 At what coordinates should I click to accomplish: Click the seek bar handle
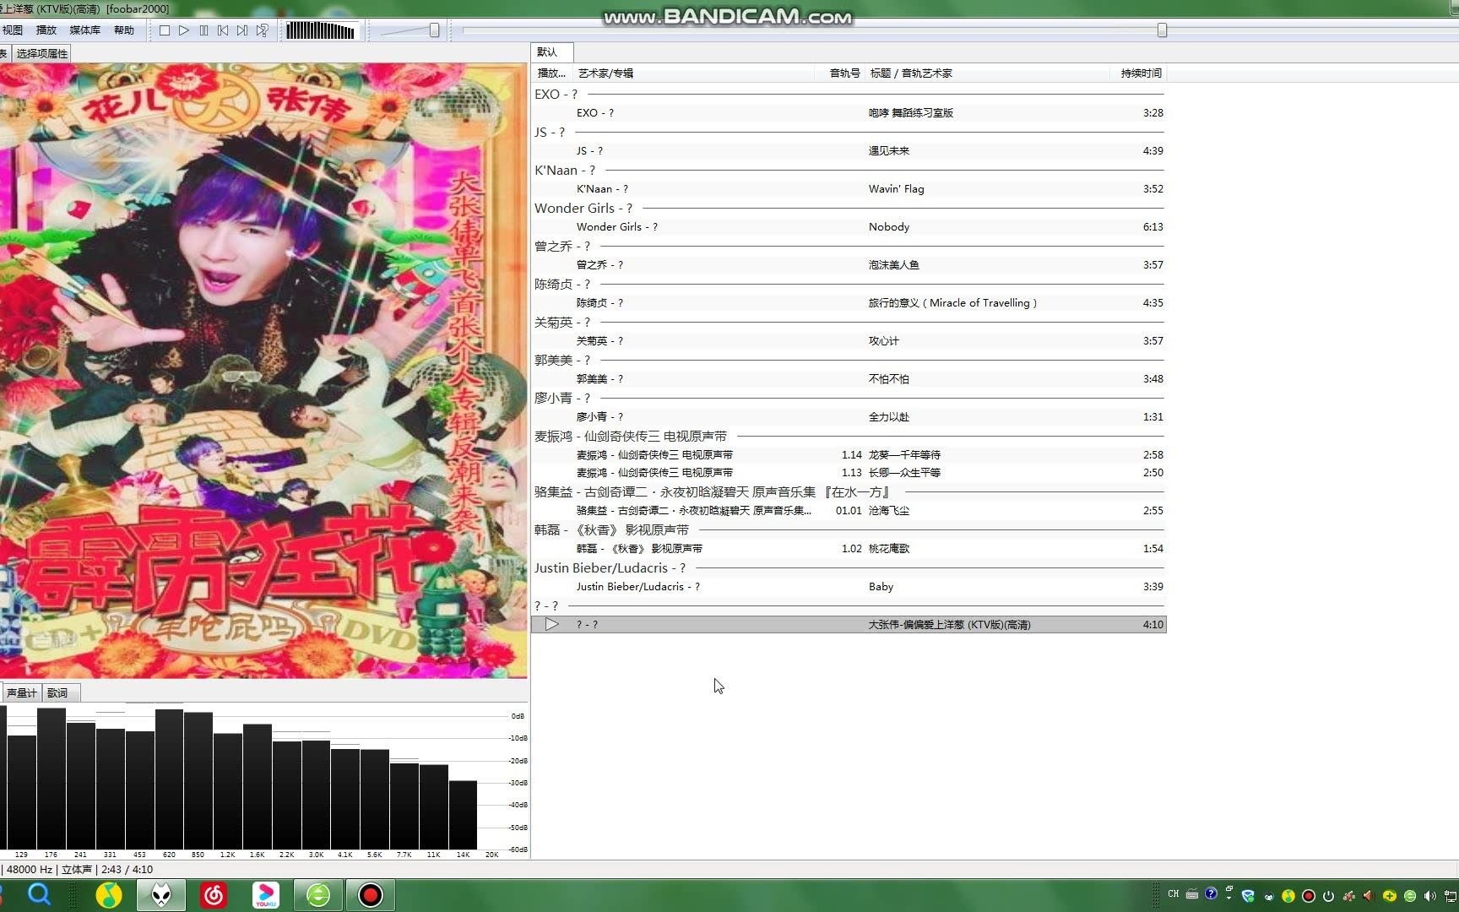click(1162, 30)
